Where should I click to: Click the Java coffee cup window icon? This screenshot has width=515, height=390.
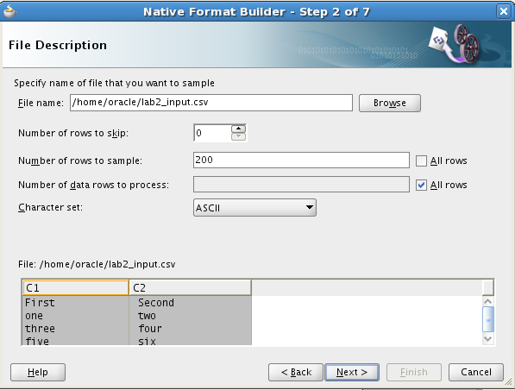click(9, 11)
